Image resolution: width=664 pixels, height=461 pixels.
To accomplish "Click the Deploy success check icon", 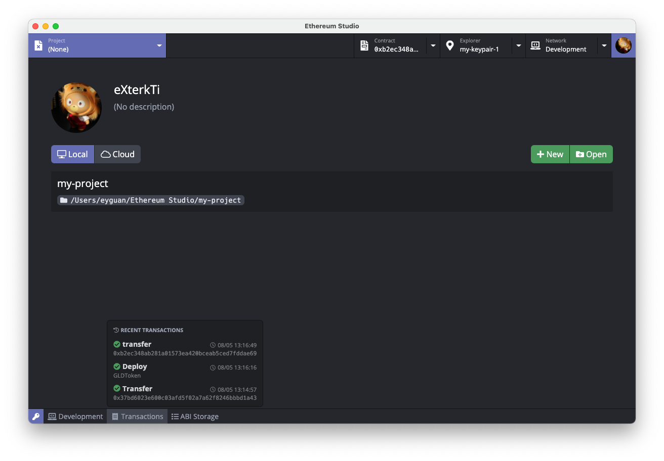I will 117,366.
